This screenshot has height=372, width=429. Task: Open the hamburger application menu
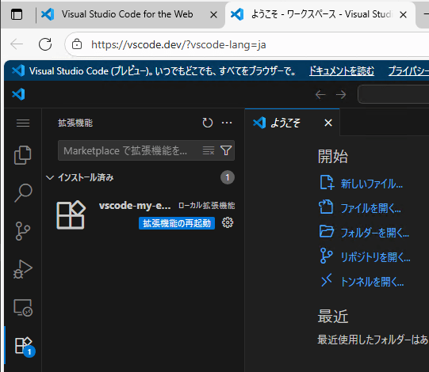point(23,123)
